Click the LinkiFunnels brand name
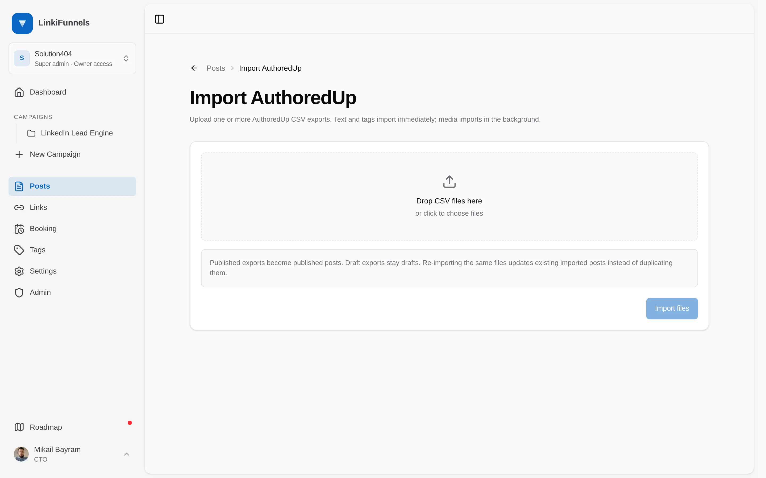 pos(64,23)
